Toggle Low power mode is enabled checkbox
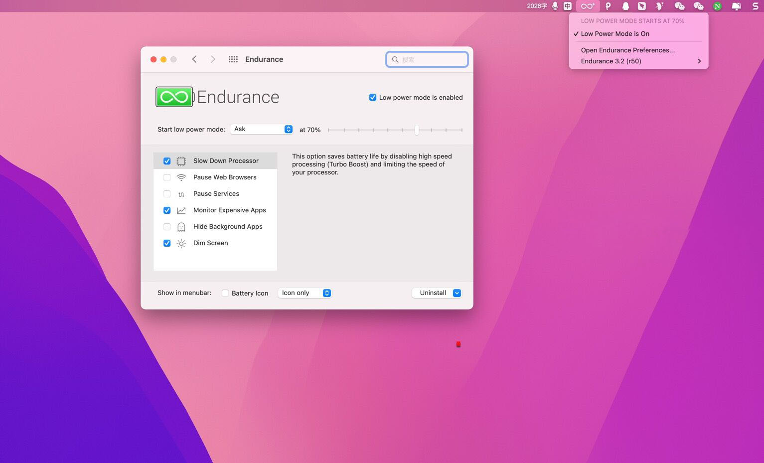764x463 pixels. [372, 97]
